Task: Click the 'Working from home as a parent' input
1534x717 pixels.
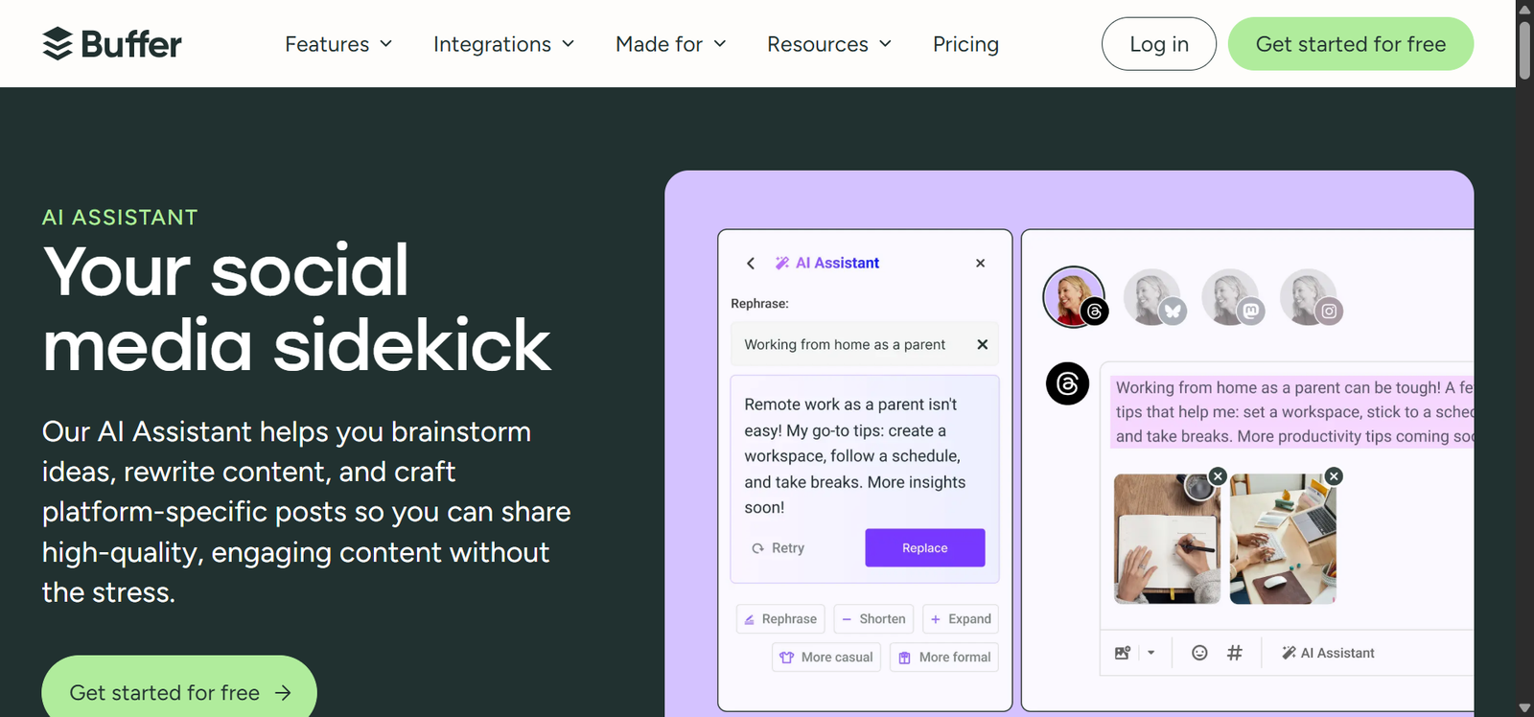Action: (x=865, y=344)
